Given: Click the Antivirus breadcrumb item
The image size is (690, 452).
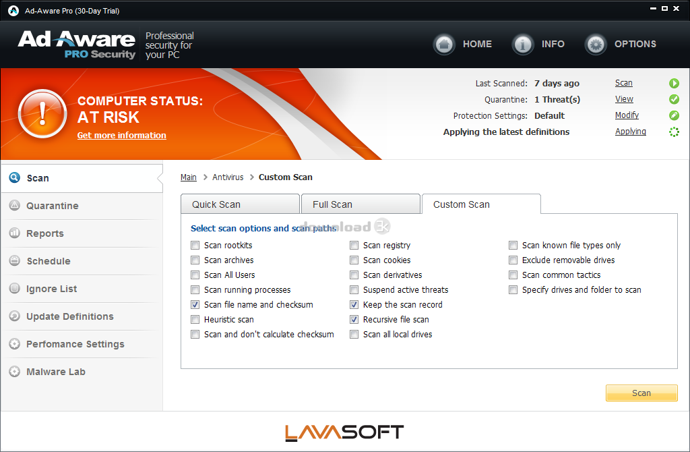Looking at the screenshot, I should [228, 177].
